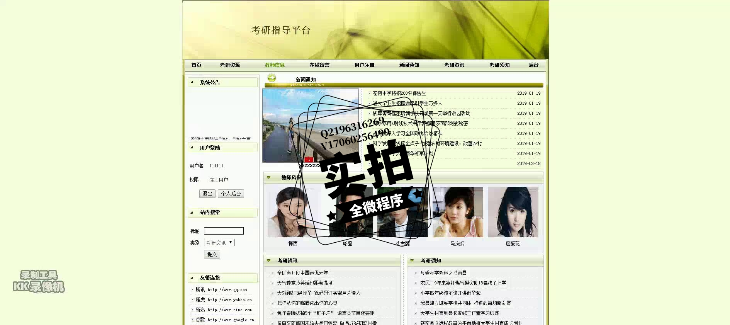The width and height of the screenshot is (730, 325).
Task: Open 教师信息 navigation tab
Action: [275, 65]
